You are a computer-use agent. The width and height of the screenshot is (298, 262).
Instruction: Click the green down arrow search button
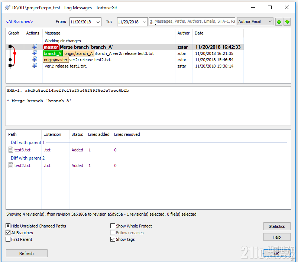pyautogui.click(x=287, y=22)
